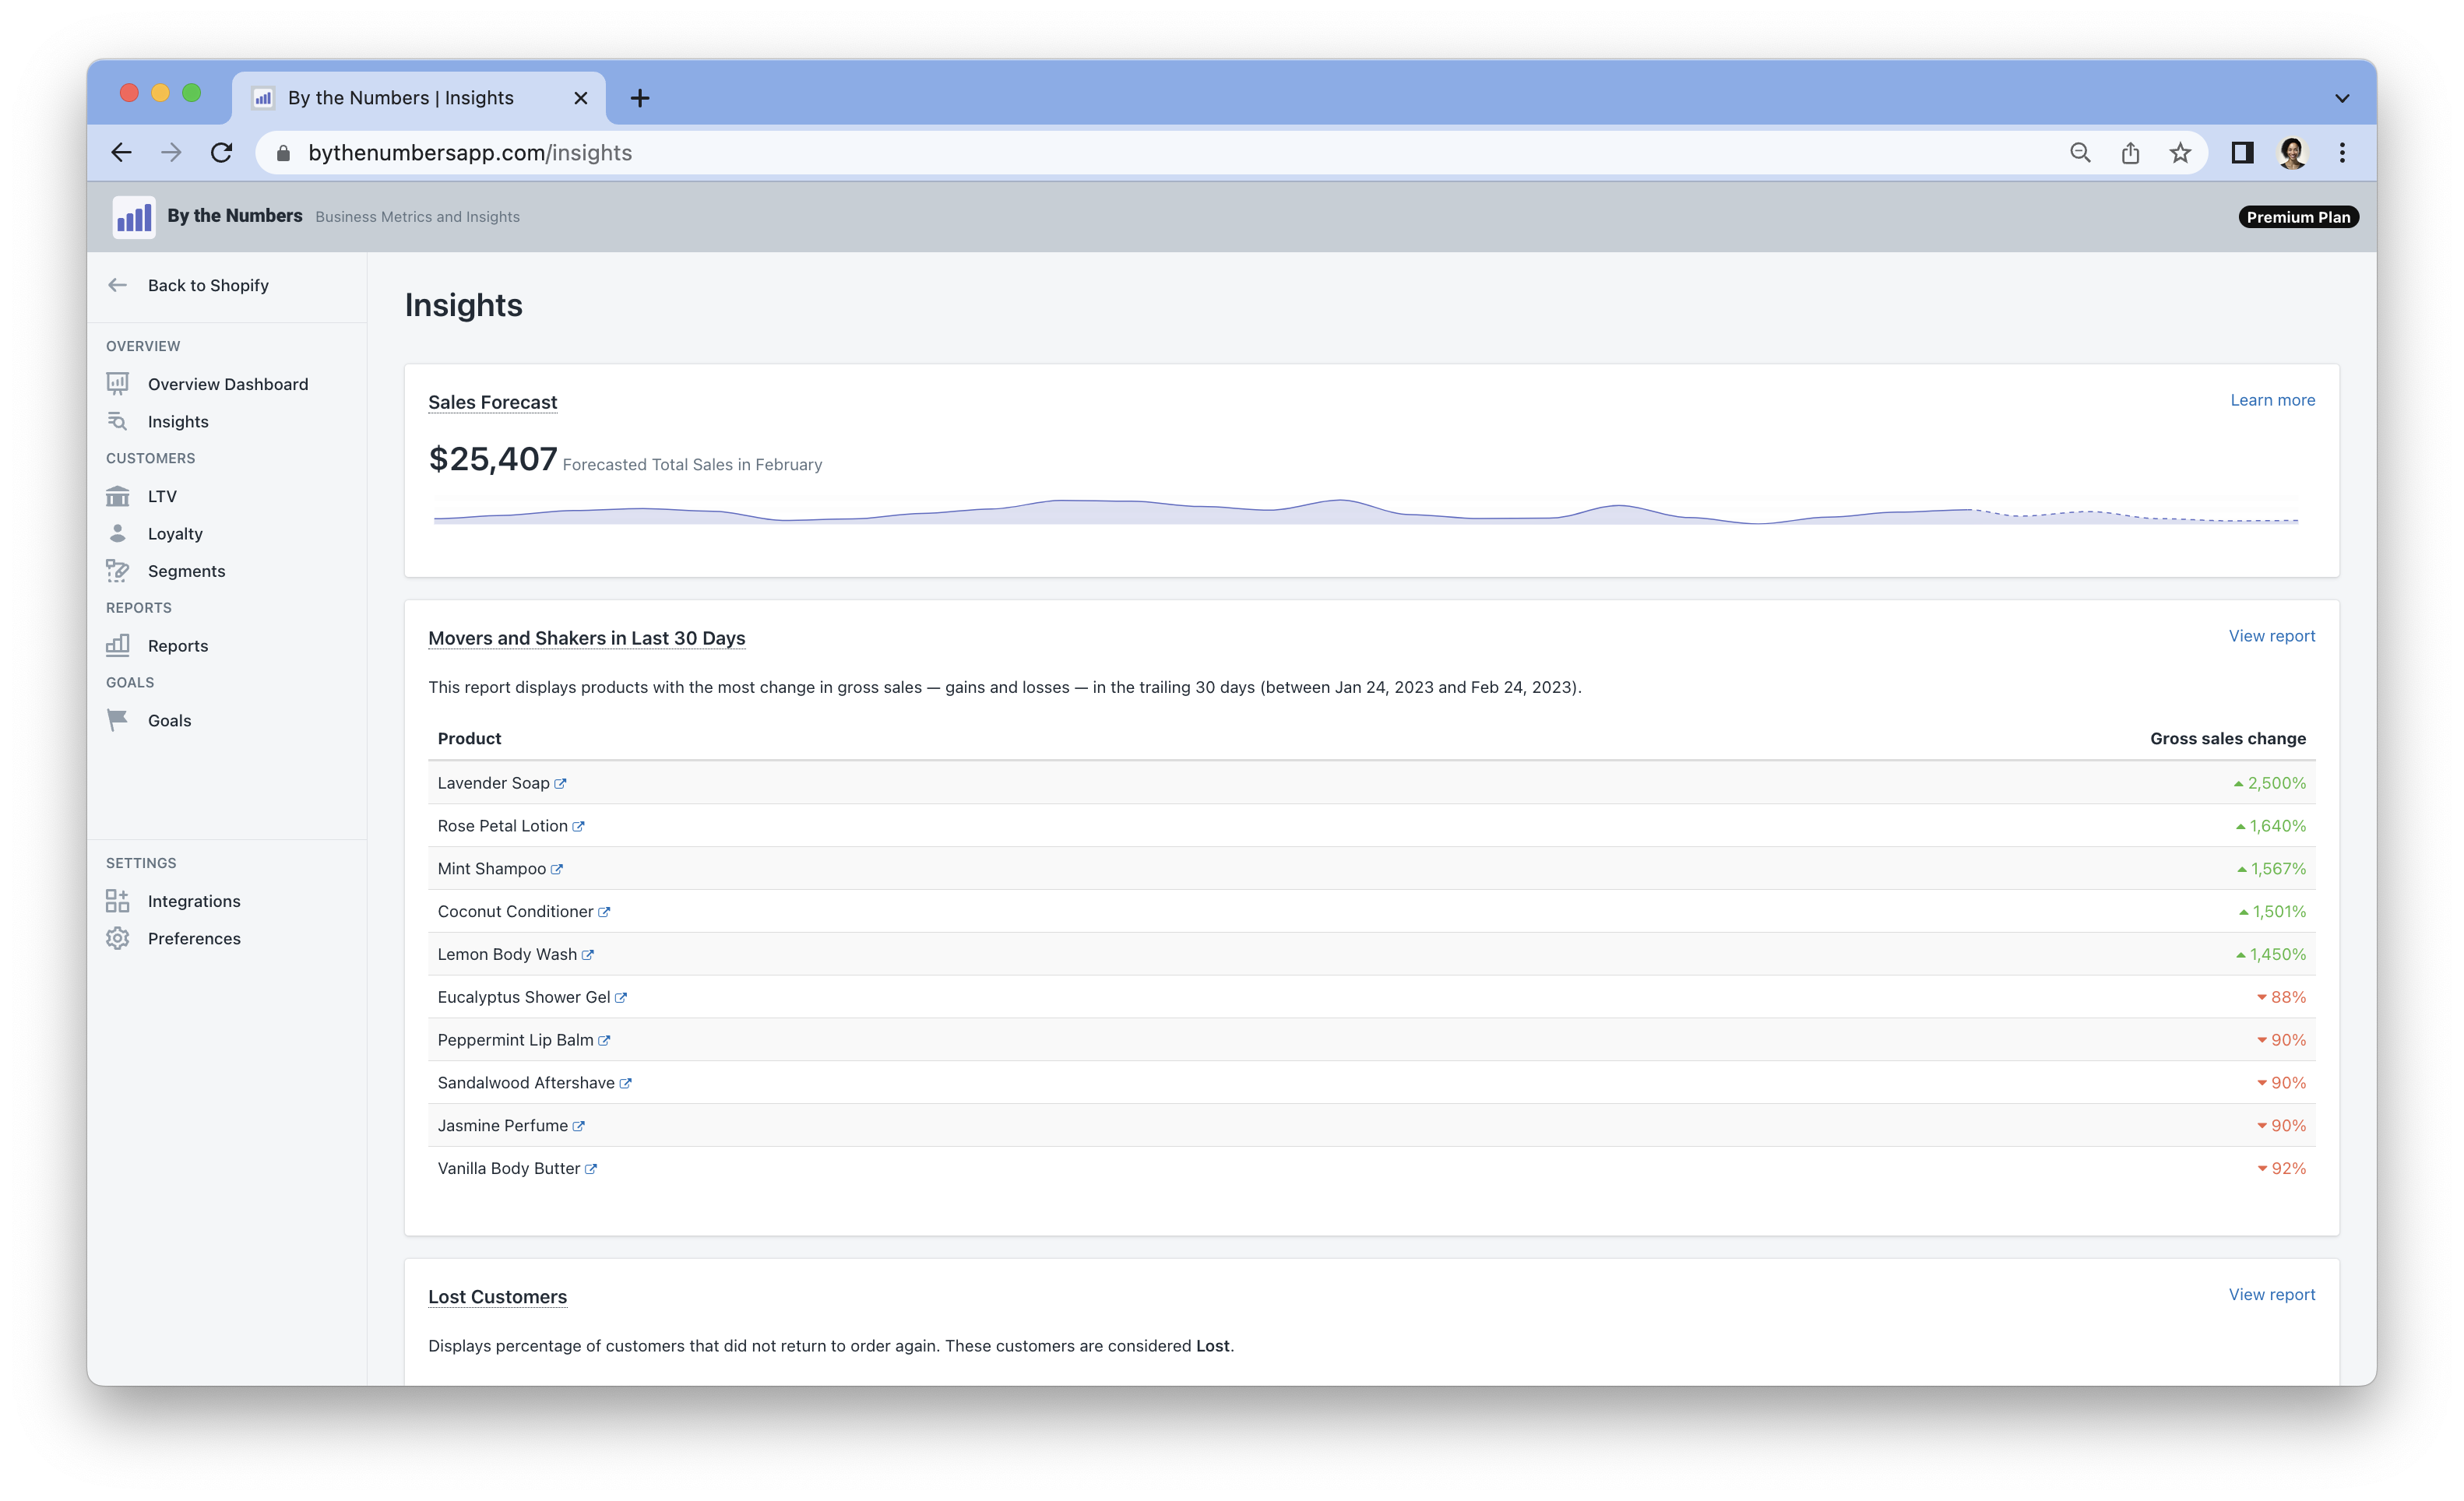Switch to the By the Numbers Insights tab
Viewport: 2464px width, 1501px height.
click(x=400, y=98)
